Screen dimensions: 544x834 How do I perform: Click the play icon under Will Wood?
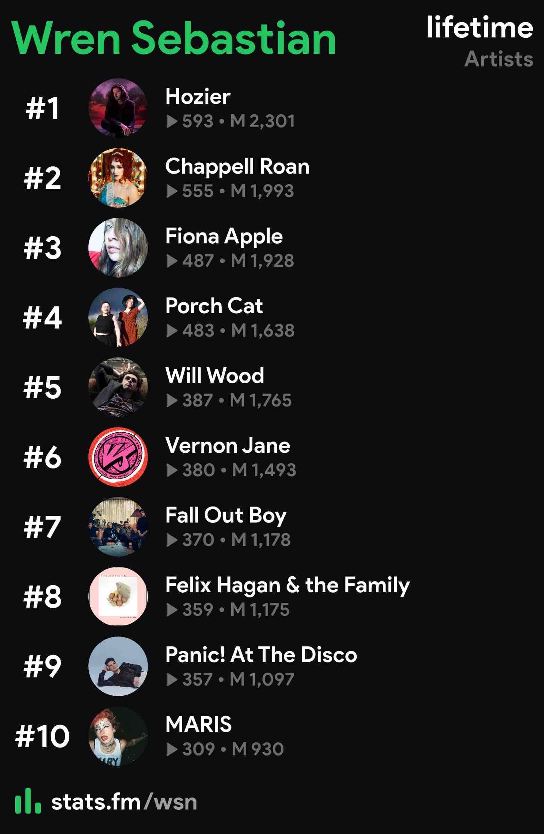[x=172, y=400]
